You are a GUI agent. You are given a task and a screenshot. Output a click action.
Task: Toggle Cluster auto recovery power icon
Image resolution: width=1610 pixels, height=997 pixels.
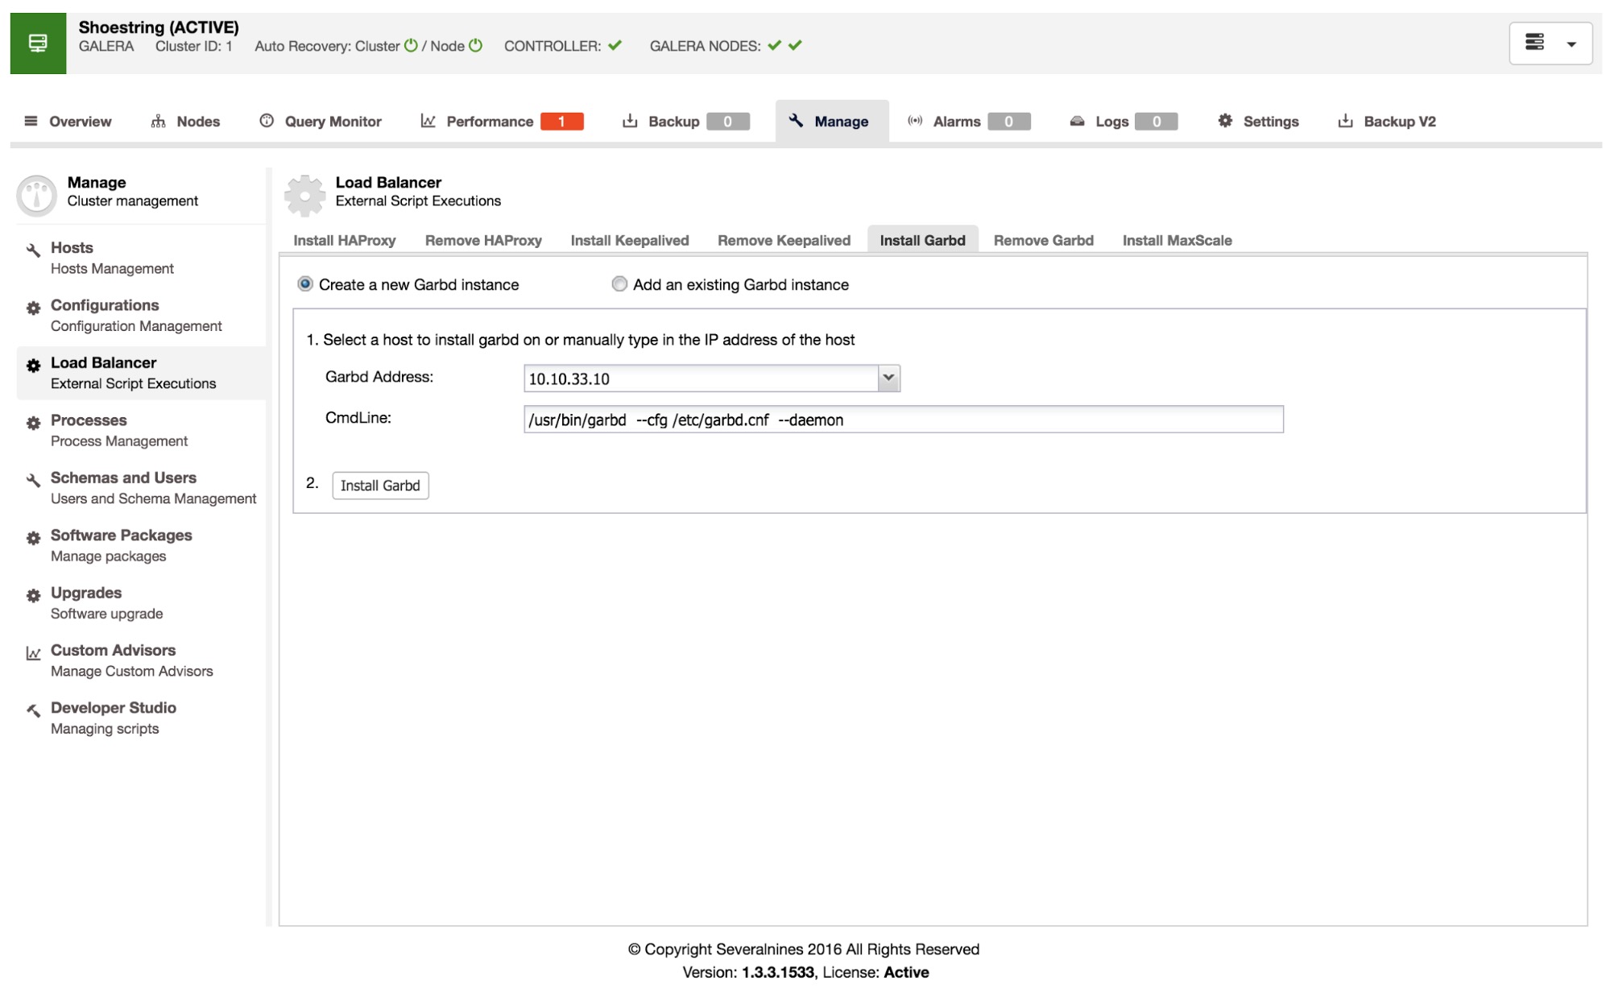(411, 45)
